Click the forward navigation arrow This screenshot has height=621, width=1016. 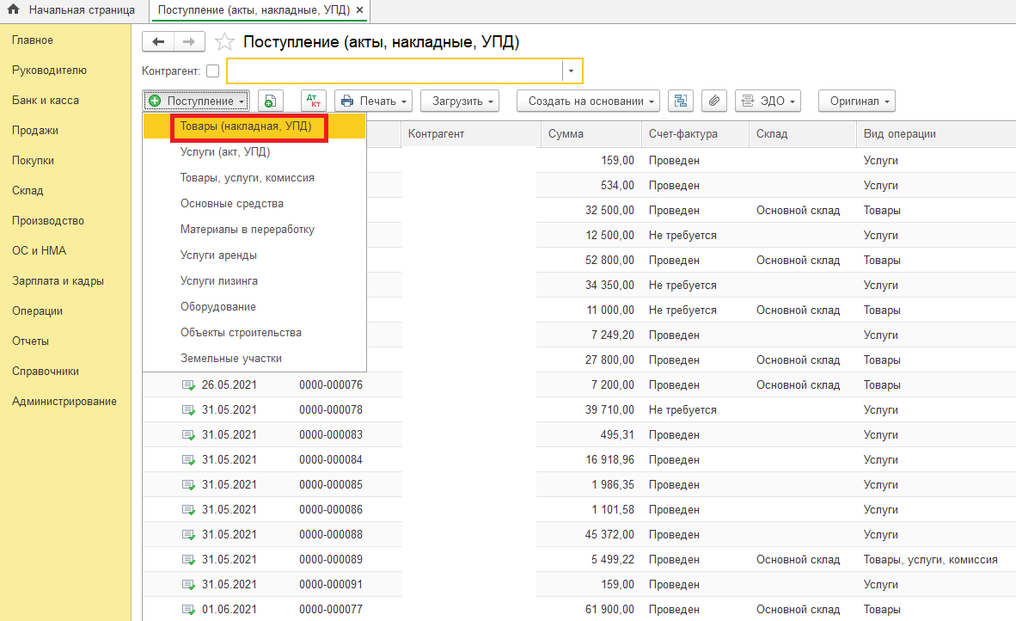189,41
